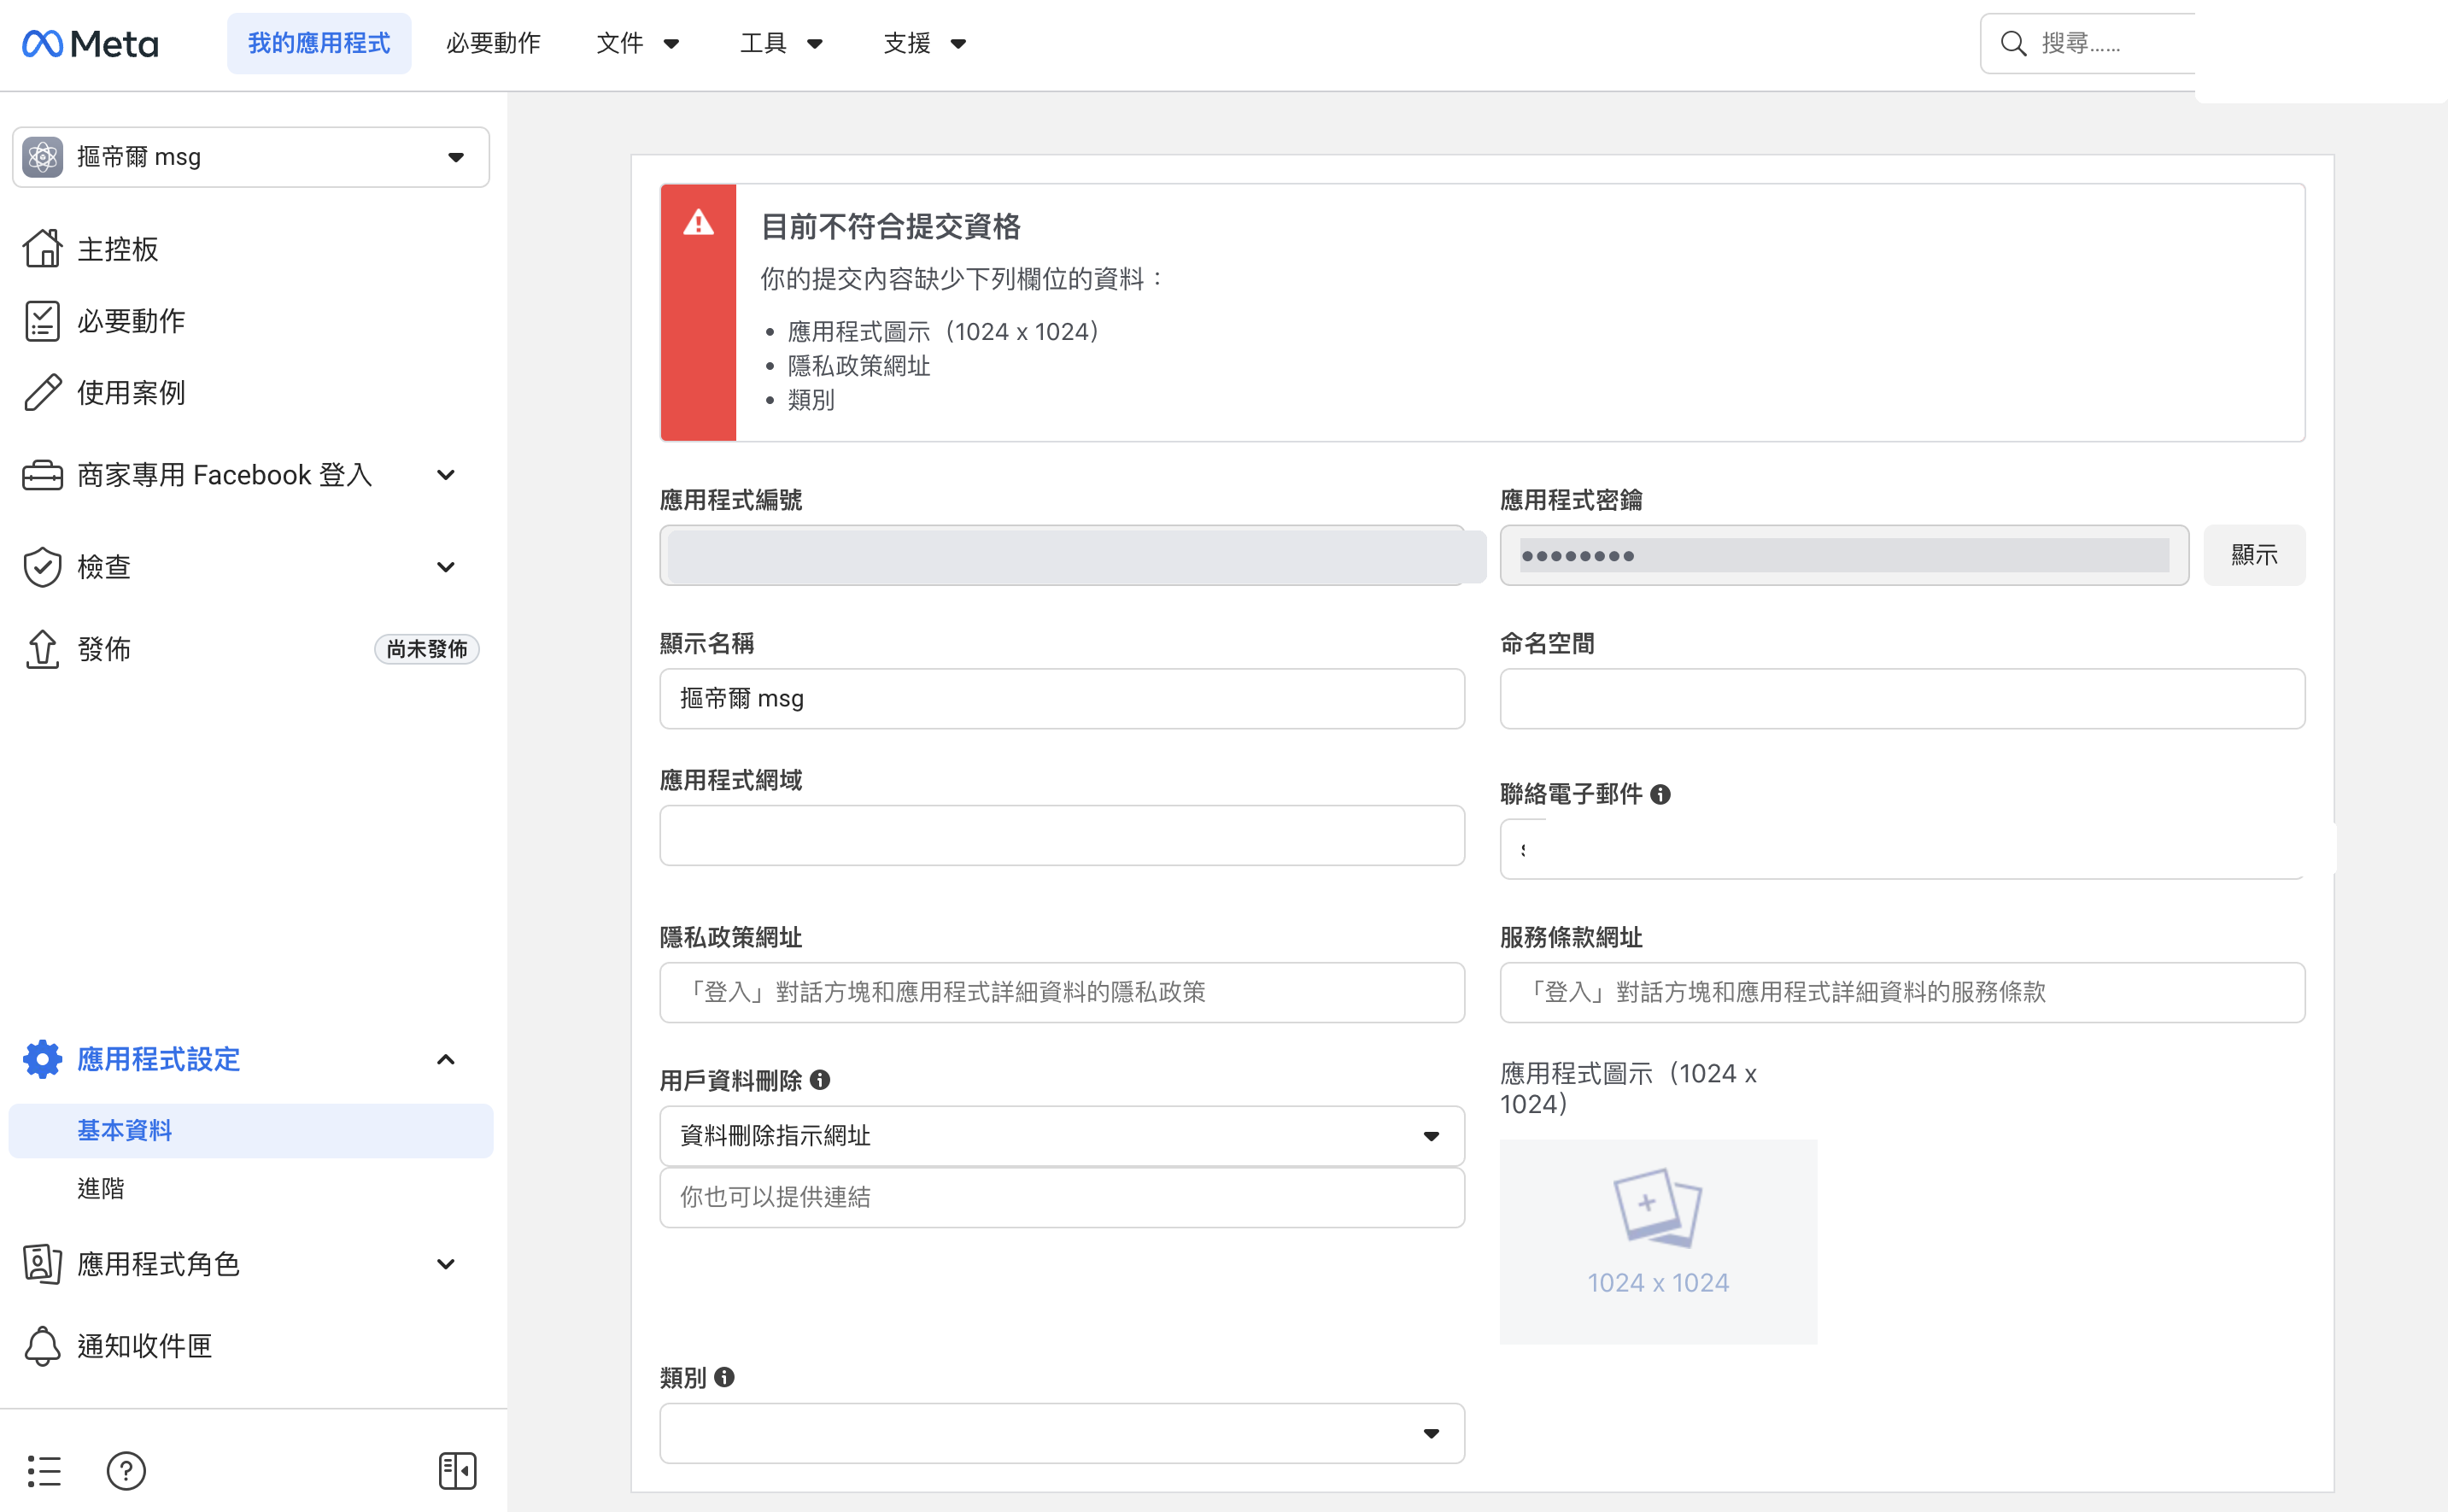This screenshot has height=1512, width=2448.
Task: Expand the 檢查 section chevron
Action: point(446,566)
